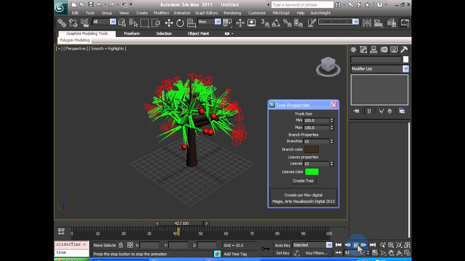Click the Add Time Tag button
The width and height of the screenshot is (465, 261).
(x=235, y=254)
